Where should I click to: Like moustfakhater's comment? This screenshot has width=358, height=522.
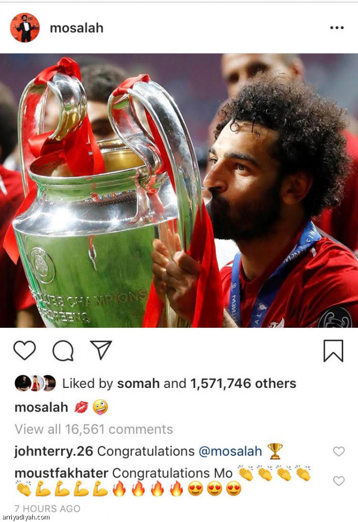pos(339,481)
